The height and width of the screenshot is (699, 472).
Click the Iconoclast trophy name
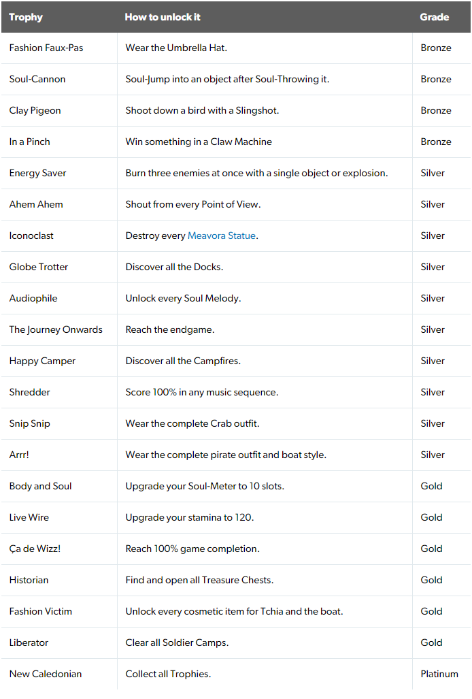pos(31,235)
